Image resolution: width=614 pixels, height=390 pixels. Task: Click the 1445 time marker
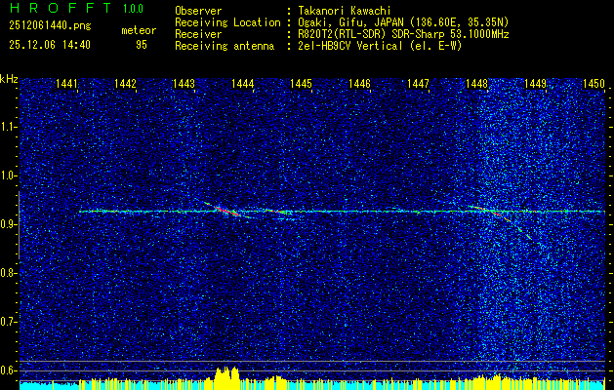pyautogui.click(x=301, y=83)
